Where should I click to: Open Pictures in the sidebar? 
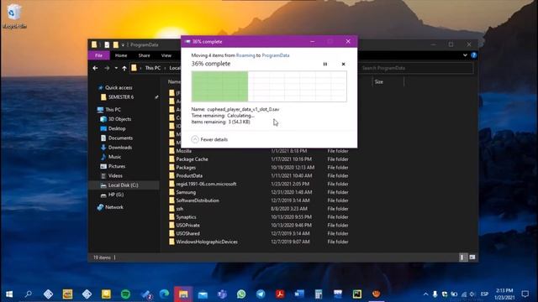[x=117, y=166]
